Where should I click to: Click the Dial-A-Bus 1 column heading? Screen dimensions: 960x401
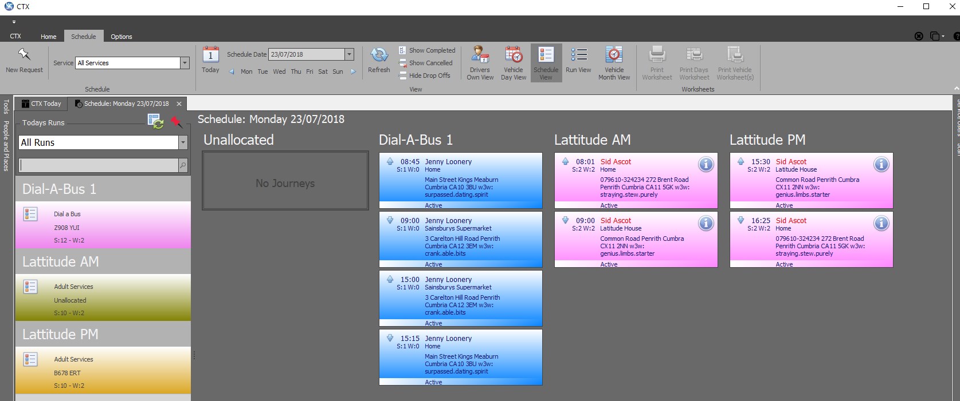(x=416, y=140)
